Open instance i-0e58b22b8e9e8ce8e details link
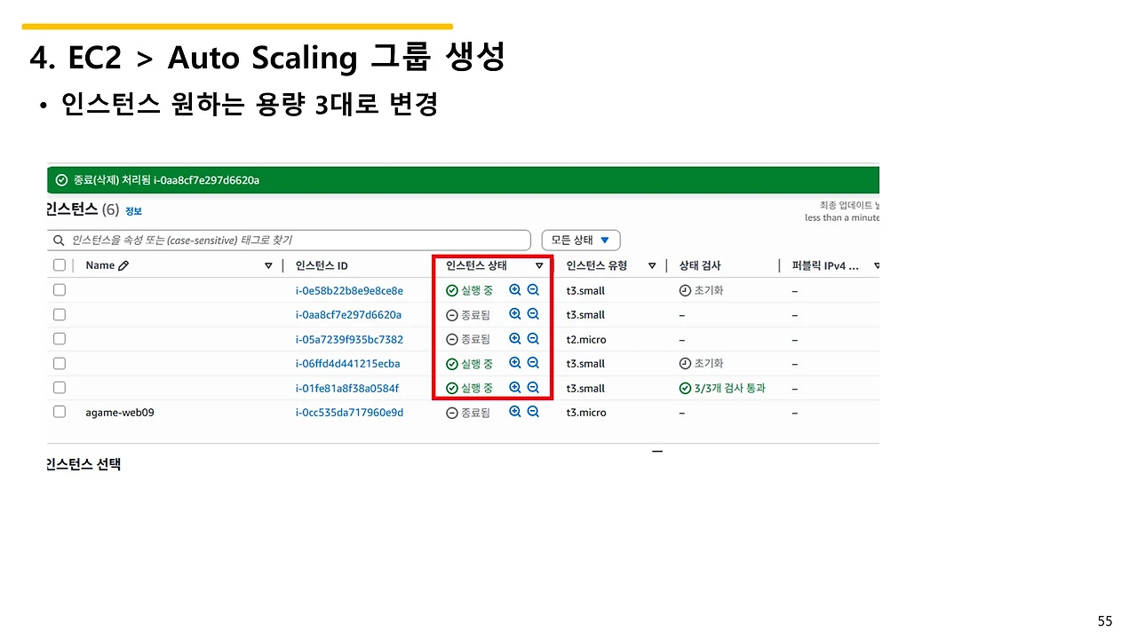This screenshot has width=1137, height=639. click(349, 289)
